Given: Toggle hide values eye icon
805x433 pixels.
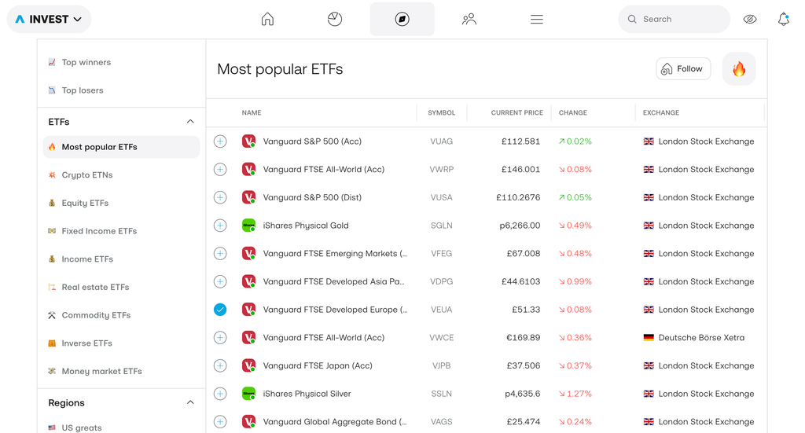Looking at the screenshot, I should point(750,19).
